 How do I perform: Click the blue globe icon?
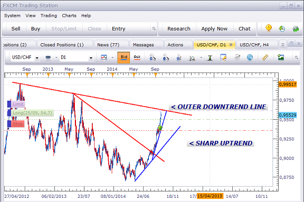[x=250, y=57]
